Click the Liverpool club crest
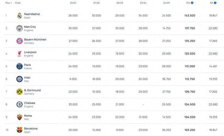The height and width of the screenshot is (136, 224). coord(20,54)
